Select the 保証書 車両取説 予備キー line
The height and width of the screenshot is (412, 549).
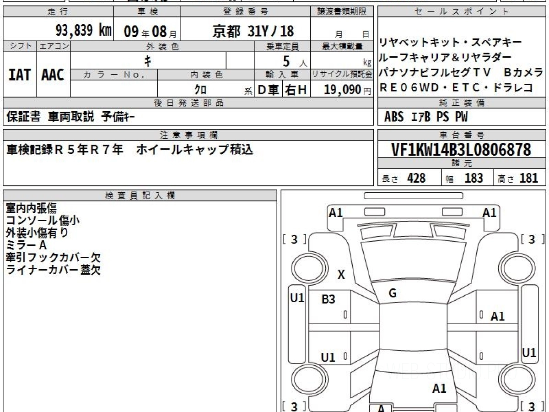pos(70,117)
